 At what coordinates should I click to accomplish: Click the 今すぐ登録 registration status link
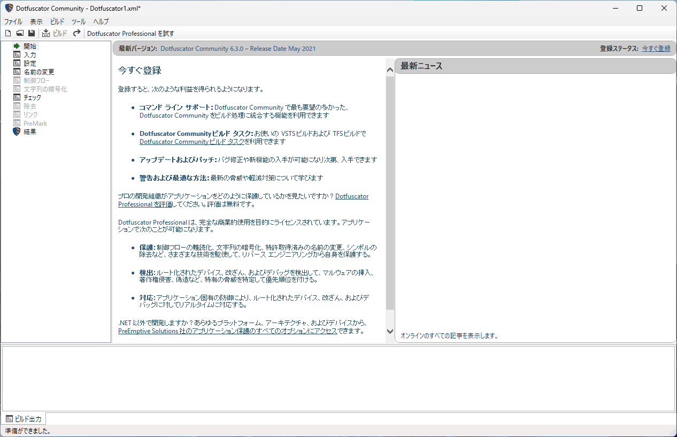tap(656, 48)
